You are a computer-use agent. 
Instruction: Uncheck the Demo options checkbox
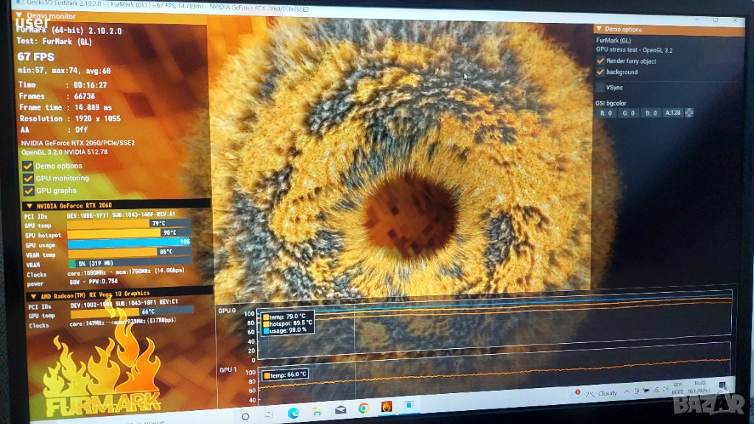28,166
